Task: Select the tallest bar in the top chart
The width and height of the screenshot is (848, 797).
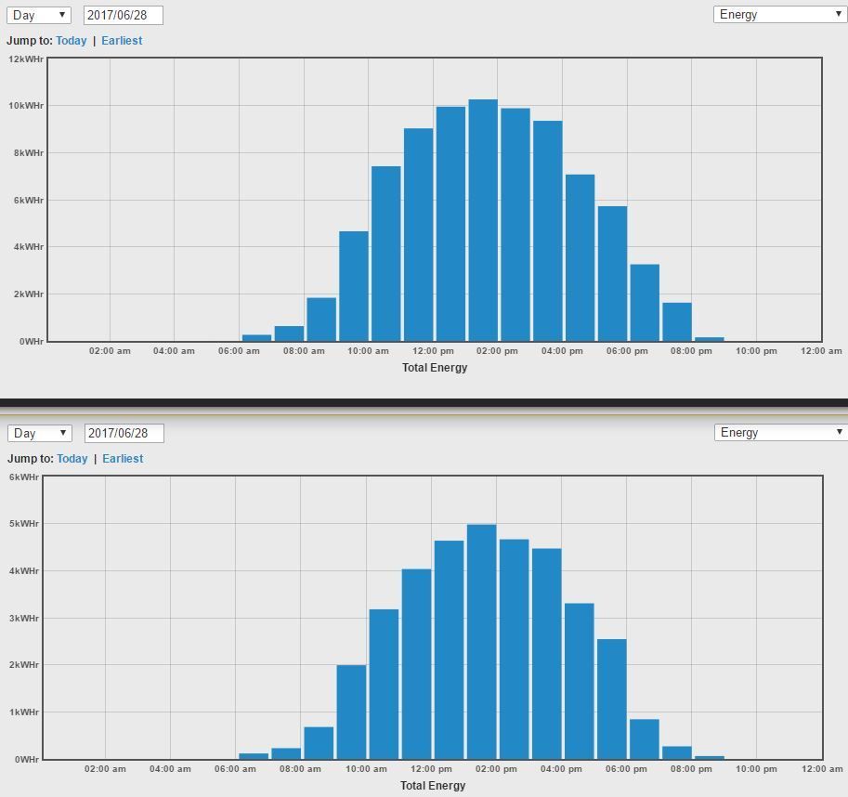Action: point(483,221)
